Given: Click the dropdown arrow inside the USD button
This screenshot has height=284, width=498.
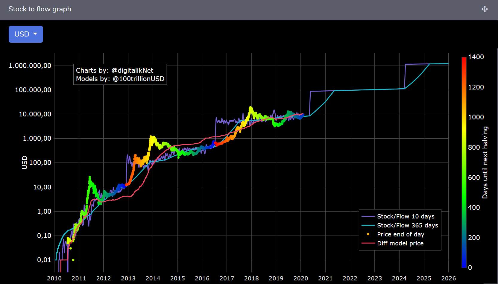Looking at the screenshot, I should (35, 34).
